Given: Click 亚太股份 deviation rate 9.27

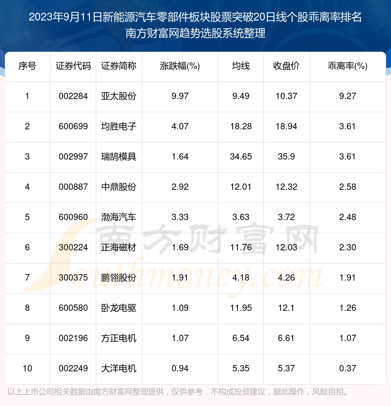Looking at the screenshot, I should 348,96.
